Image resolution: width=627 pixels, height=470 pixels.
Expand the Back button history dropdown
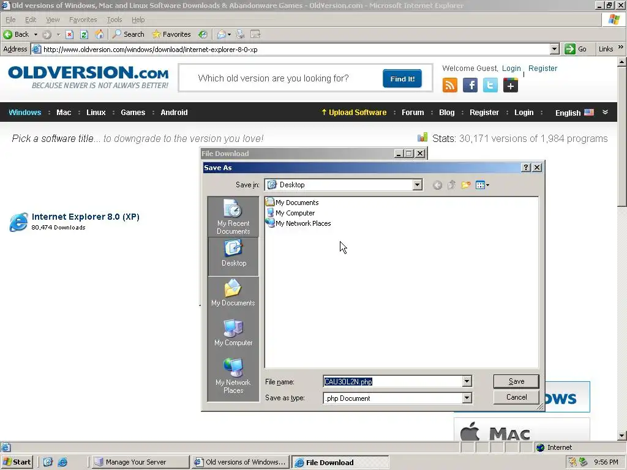36,34
